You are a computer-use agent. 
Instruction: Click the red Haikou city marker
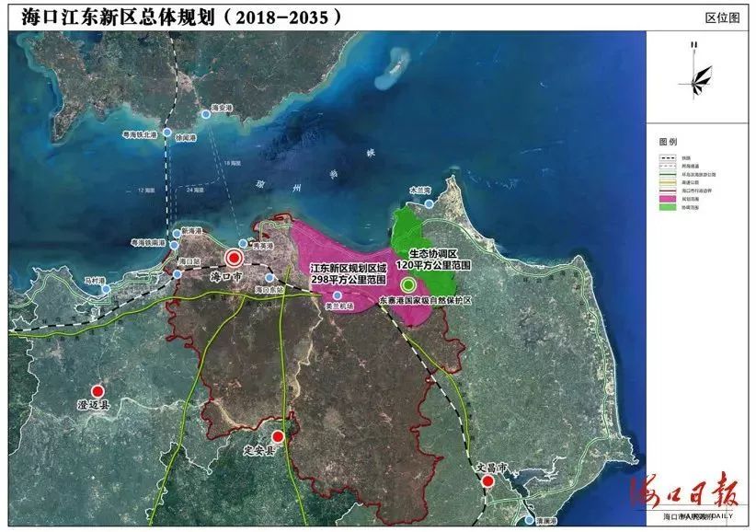tap(234, 259)
